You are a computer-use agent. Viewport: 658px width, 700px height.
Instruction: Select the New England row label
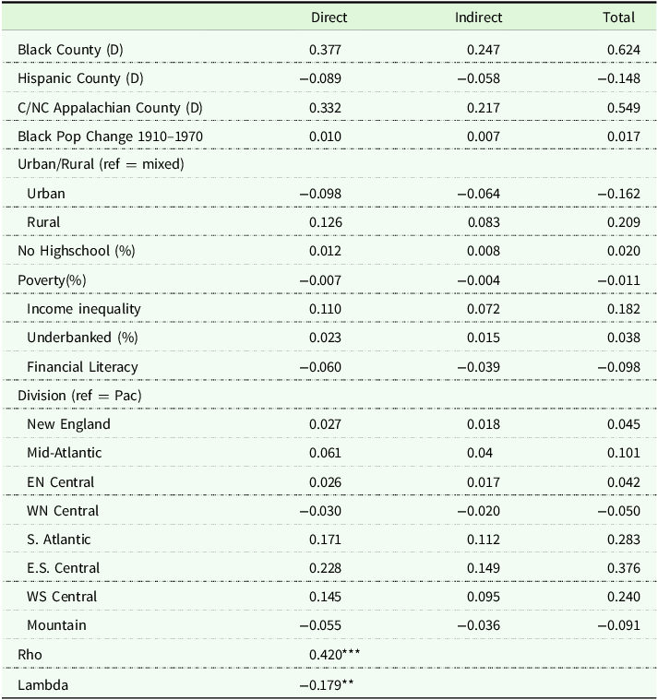point(68,424)
